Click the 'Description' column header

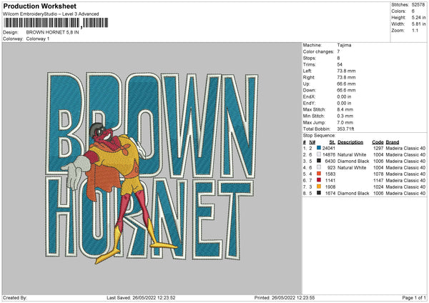click(350, 142)
